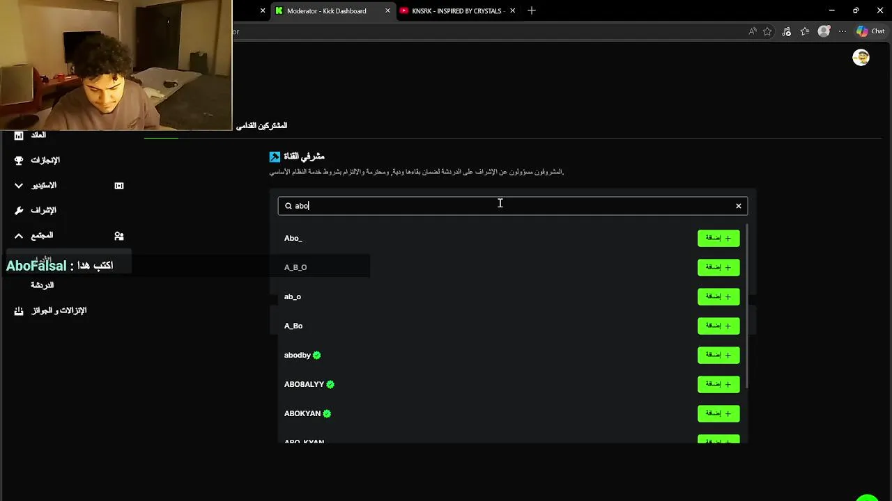Add user ab_o as moderator

(718, 296)
